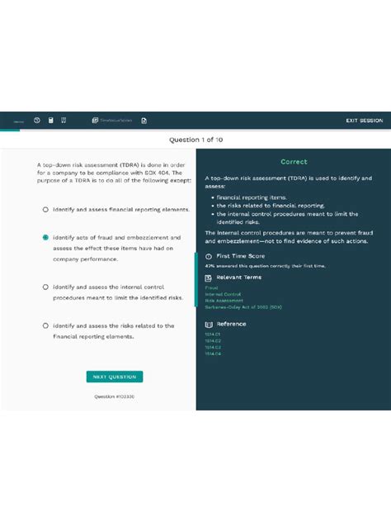Click the Relevant Terms icon
This screenshot has width=391, height=522.
click(x=209, y=278)
